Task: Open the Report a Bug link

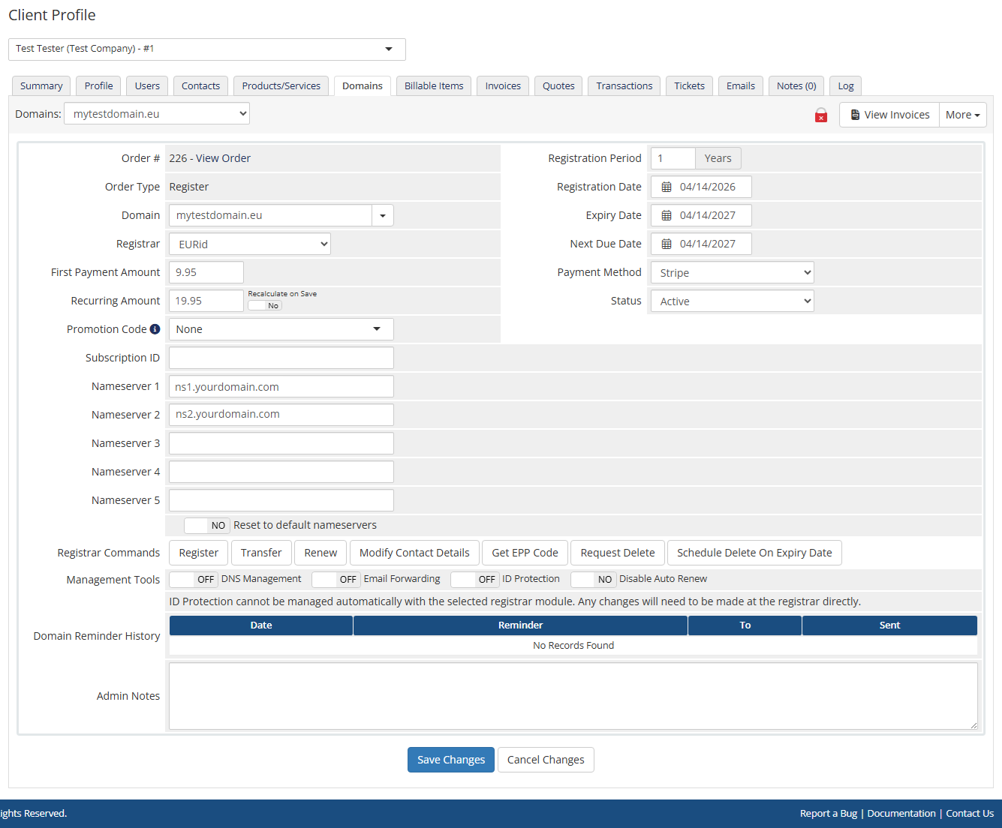Action: click(829, 814)
